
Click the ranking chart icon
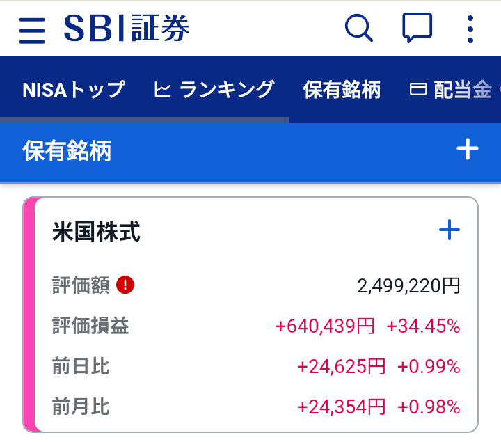163,90
